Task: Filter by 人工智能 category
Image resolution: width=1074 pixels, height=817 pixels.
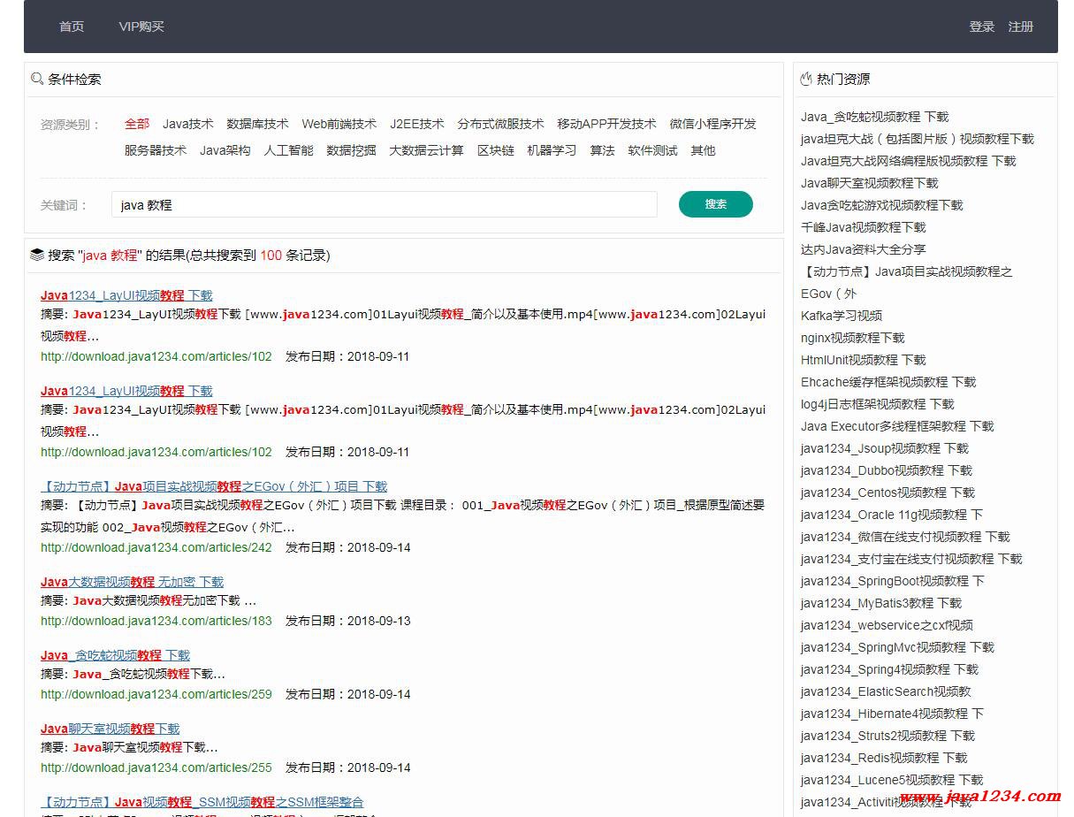Action: pos(289,150)
